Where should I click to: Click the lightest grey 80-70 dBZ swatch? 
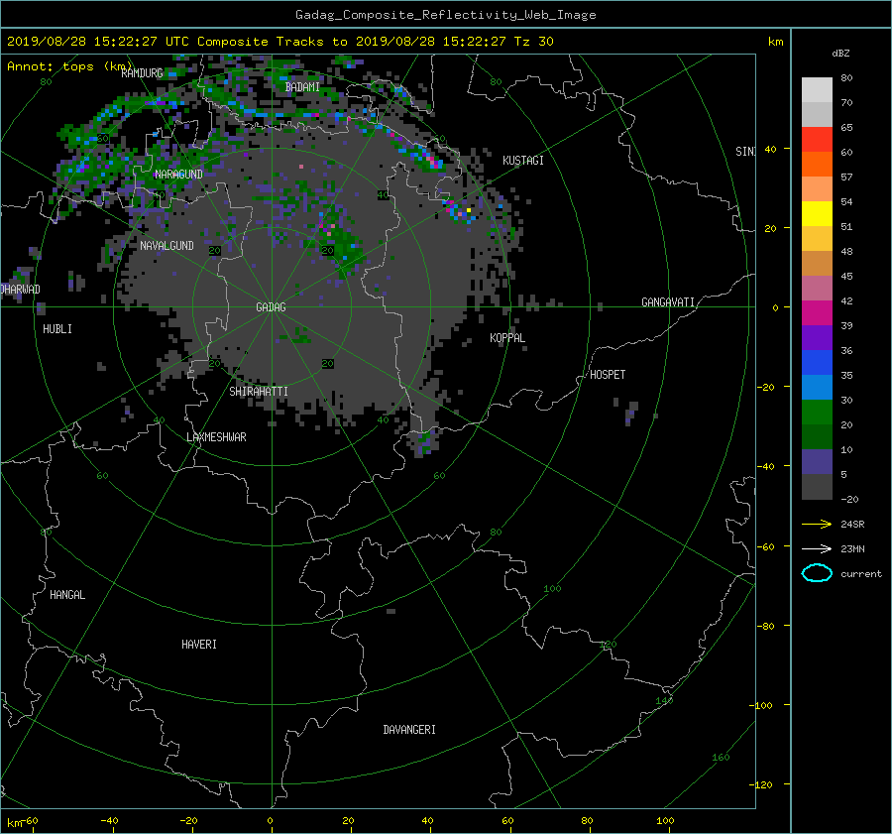pyautogui.click(x=817, y=90)
